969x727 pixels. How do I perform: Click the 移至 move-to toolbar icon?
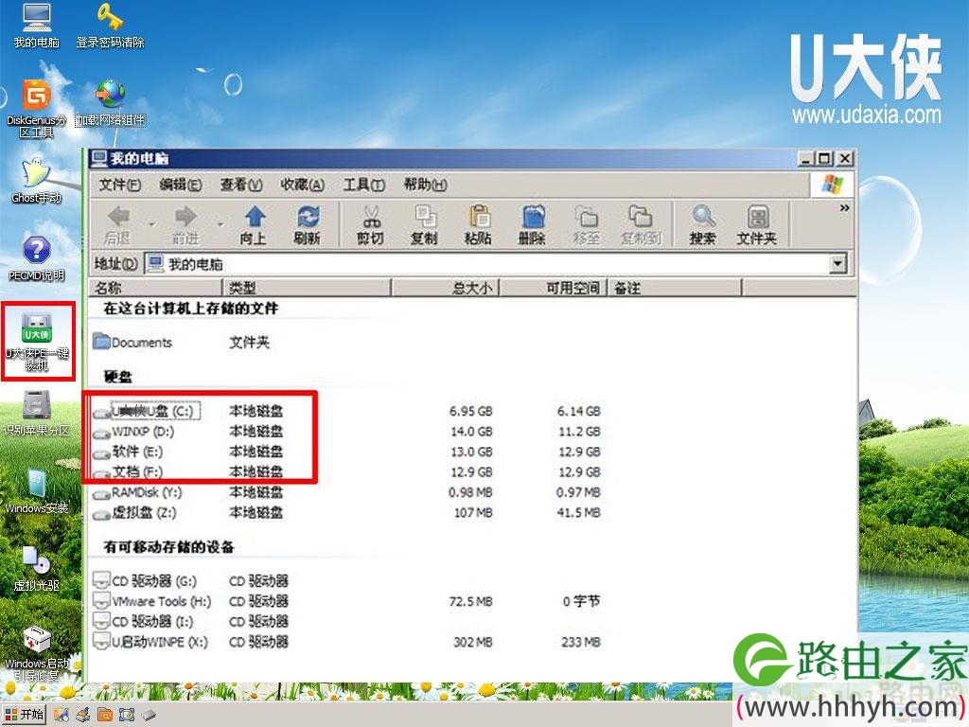coord(586,225)
